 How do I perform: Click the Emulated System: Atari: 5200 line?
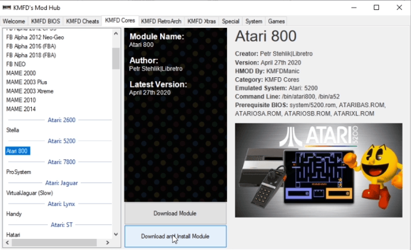pos(276,88)
